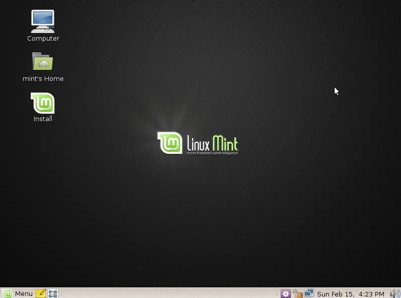Click the date and time clock
The width and height of the screenshot is (401, 298).
pyautogui.click(x=350, y=294)
